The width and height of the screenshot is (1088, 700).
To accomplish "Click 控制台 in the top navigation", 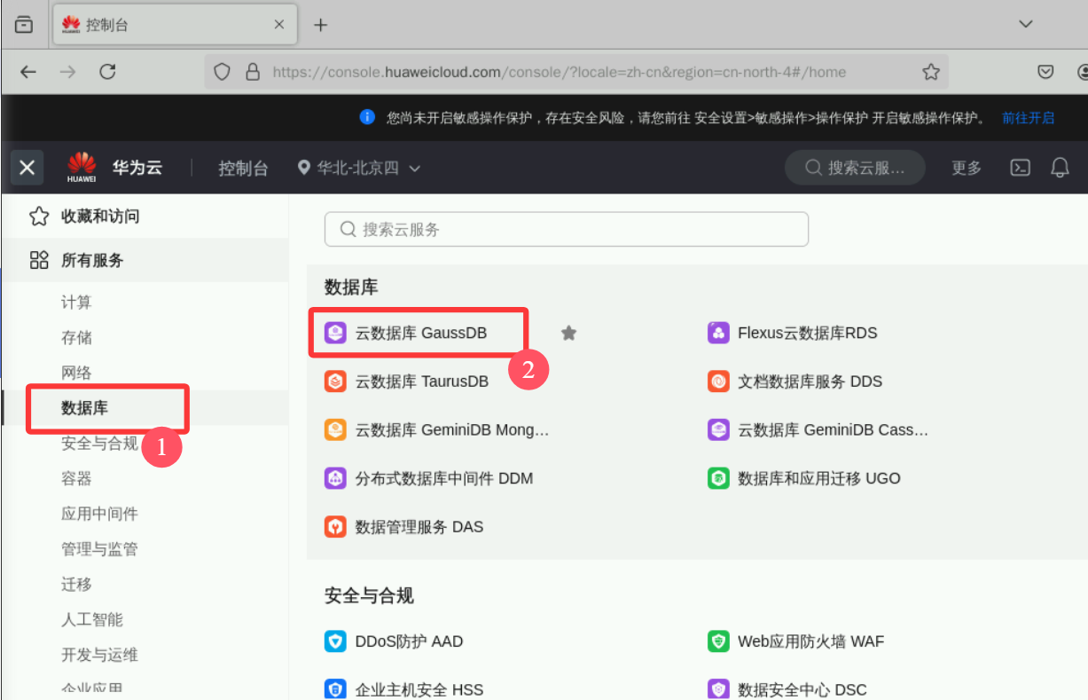I will 243,168.
